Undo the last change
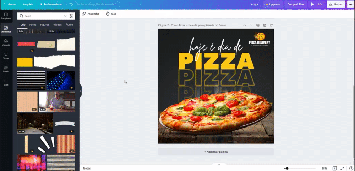This screenshot has width=355, height=171. (x=71, y=4)
